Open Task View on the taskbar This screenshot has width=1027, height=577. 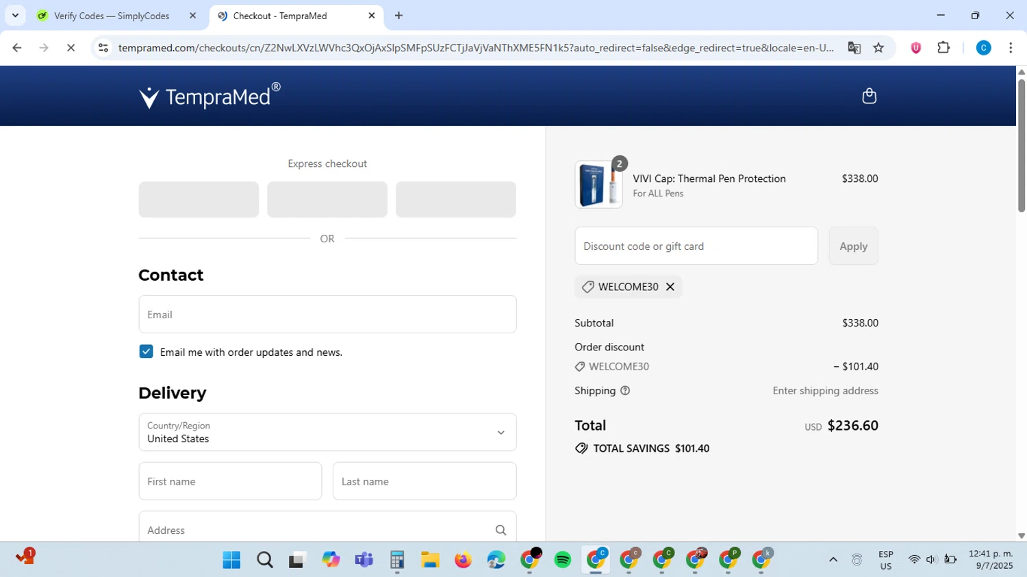[296, 560]
